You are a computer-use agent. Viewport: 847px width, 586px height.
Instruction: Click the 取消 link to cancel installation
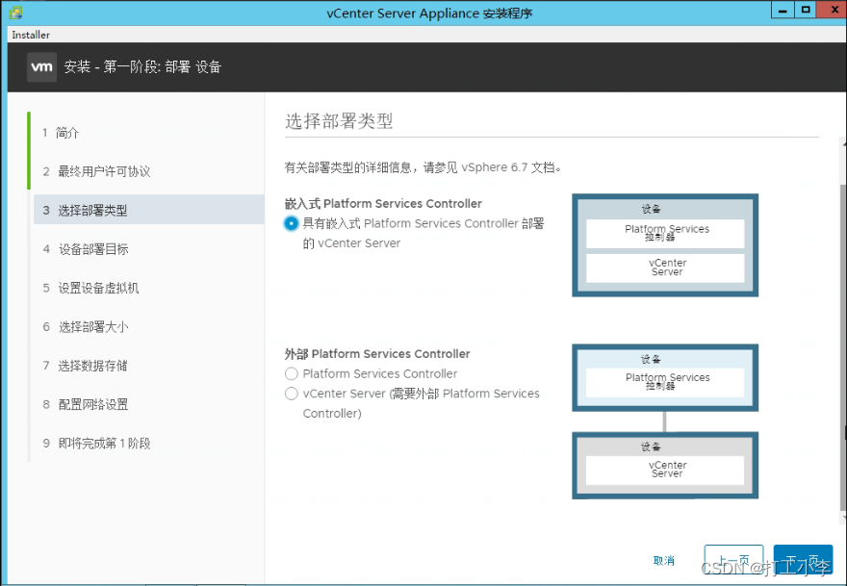coord(665,559)
